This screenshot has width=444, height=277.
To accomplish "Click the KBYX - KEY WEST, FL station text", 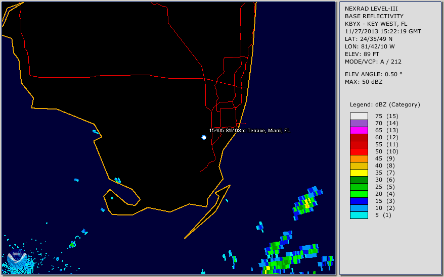I will pos(376,24).
